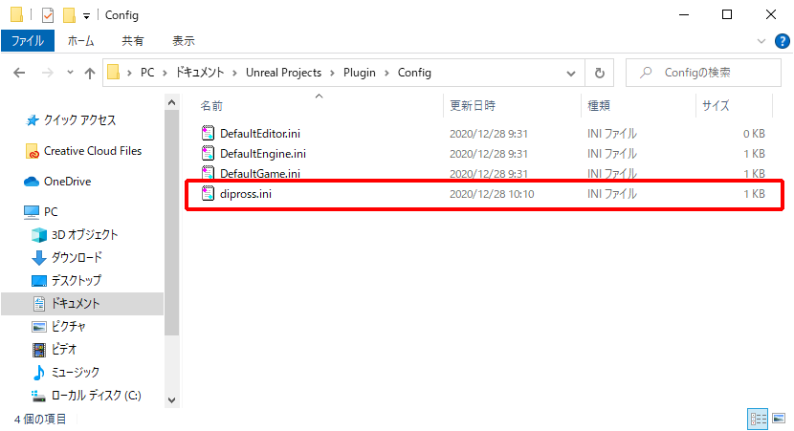Image resolution: width=794 pixels, height=431 pixels.
Task: Refresh the Config folder view
Action: pyautogui.click(x=600, y=73)
